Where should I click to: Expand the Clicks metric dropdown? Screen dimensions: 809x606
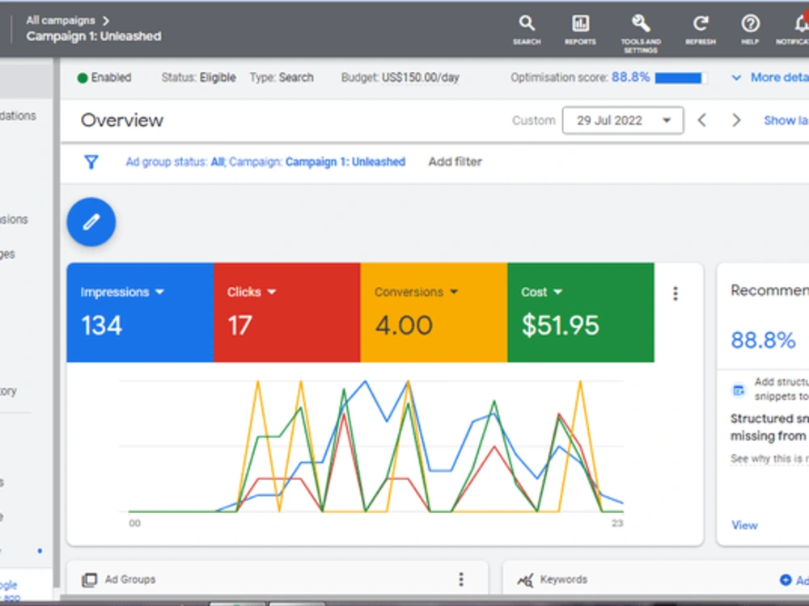(x=272, y=292)
